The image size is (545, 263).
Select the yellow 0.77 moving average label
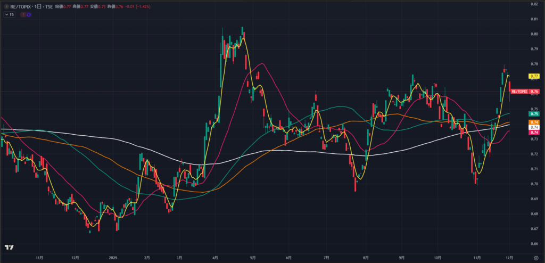click(535, 76)
